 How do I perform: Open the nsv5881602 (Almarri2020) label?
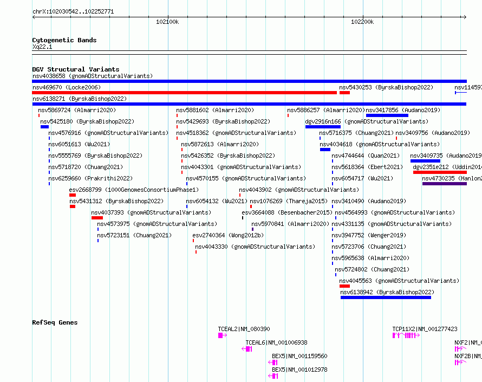[215, 110]
